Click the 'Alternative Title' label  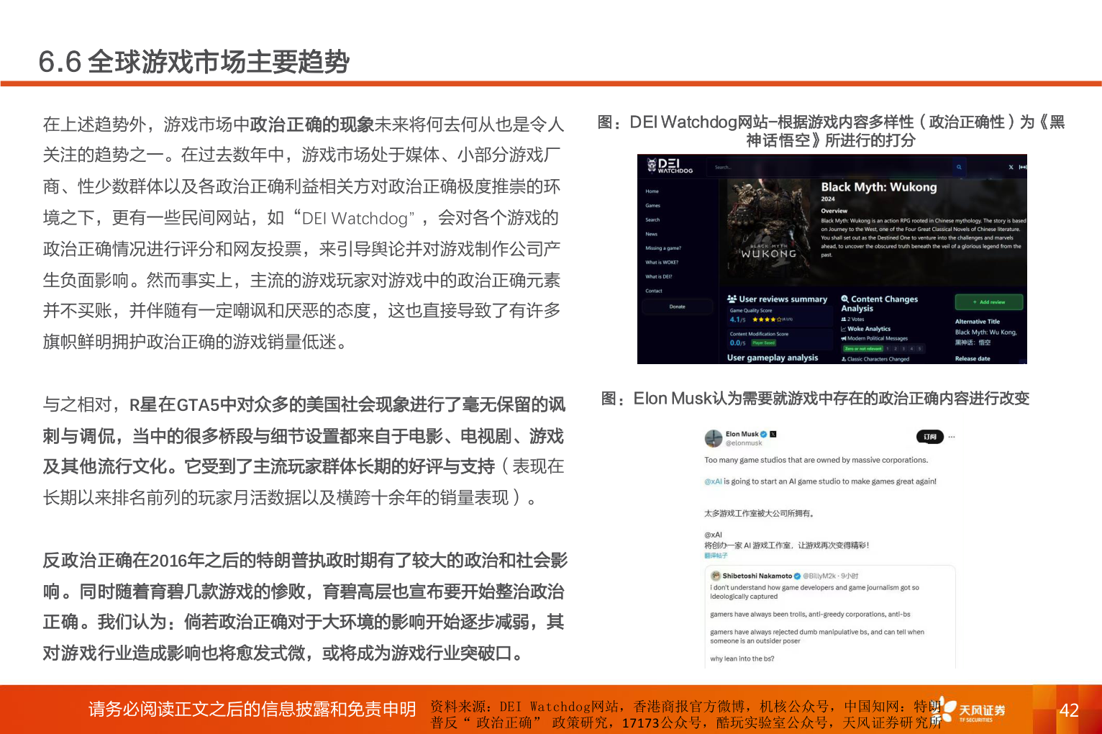point(978,322)
